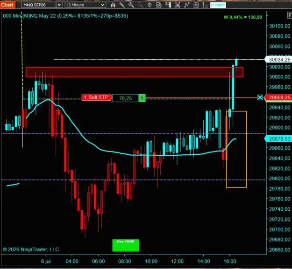The height and width of the screenshot is (269, 292).
Task: Click the 30034,25 current price marker
Action: (x=278, y=60)
